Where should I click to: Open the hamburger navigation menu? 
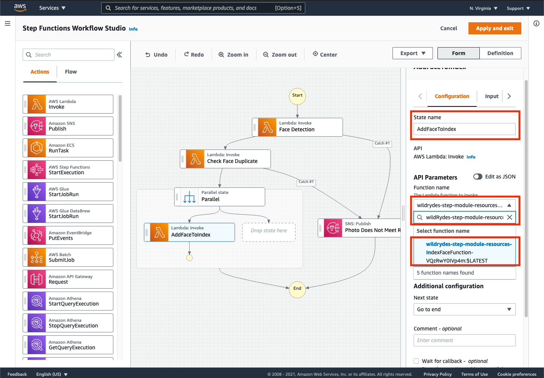[x=7, y=23]
